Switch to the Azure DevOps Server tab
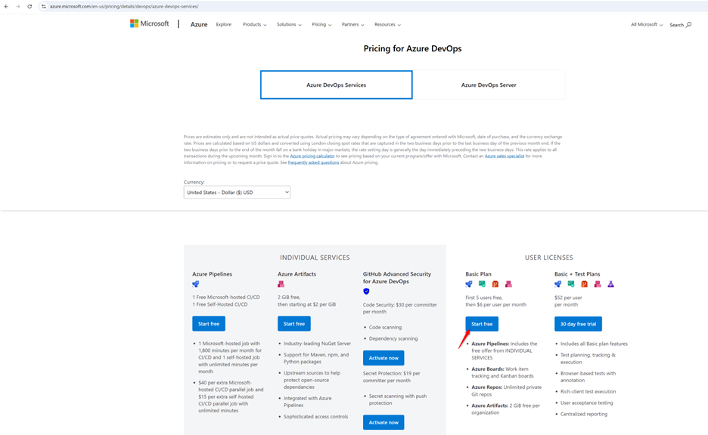 [489, 85]
